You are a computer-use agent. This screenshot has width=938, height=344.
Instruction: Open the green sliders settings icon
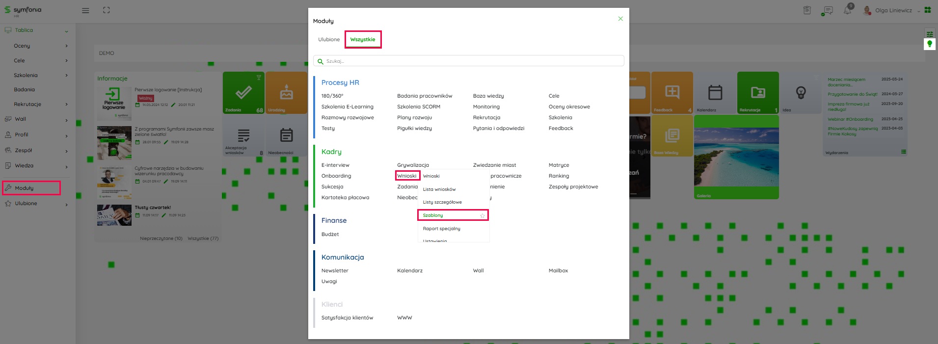pyautogui.click(x=930, y=34)
